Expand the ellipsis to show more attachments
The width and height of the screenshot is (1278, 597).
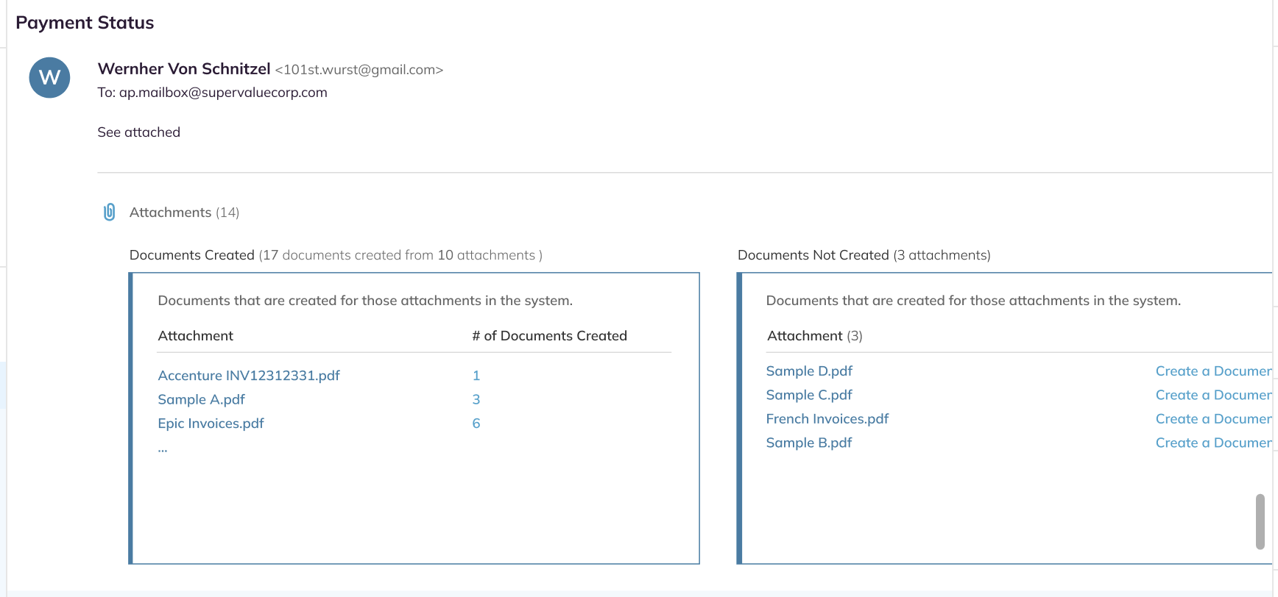click(x=163, y=448)
